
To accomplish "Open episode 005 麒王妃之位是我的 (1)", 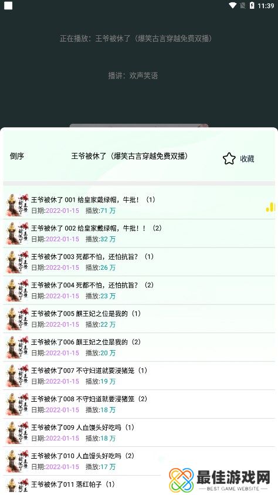I will (139, 318).
